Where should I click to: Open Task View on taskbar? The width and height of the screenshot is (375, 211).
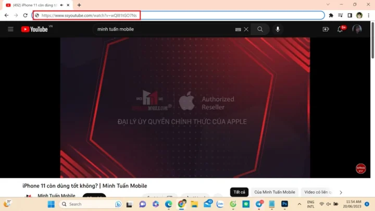point(129,204)
